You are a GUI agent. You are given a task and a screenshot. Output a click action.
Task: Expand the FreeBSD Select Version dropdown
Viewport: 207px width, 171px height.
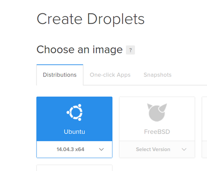[157, 150]
